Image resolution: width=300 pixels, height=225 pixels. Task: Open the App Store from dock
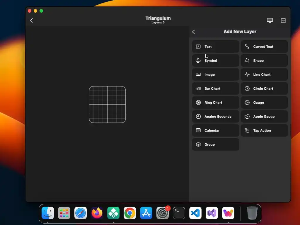click(146, 213)
